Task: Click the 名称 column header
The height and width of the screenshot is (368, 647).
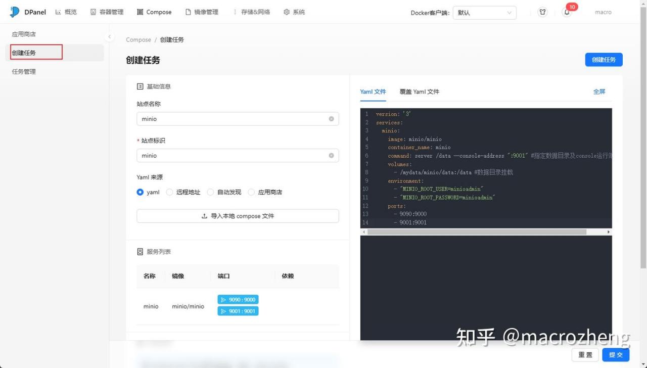Action: pos(149,276)
